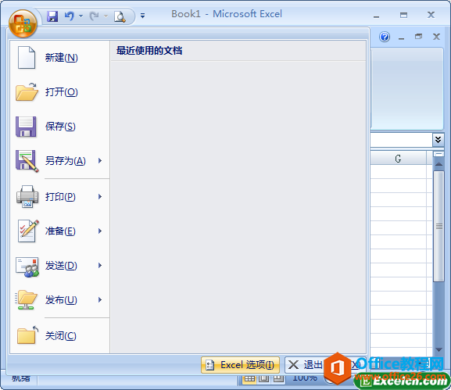This screenshot has height=390, width=451.
Task: Expand the formula bar double-chevron
Action: (x=438, y=140)
